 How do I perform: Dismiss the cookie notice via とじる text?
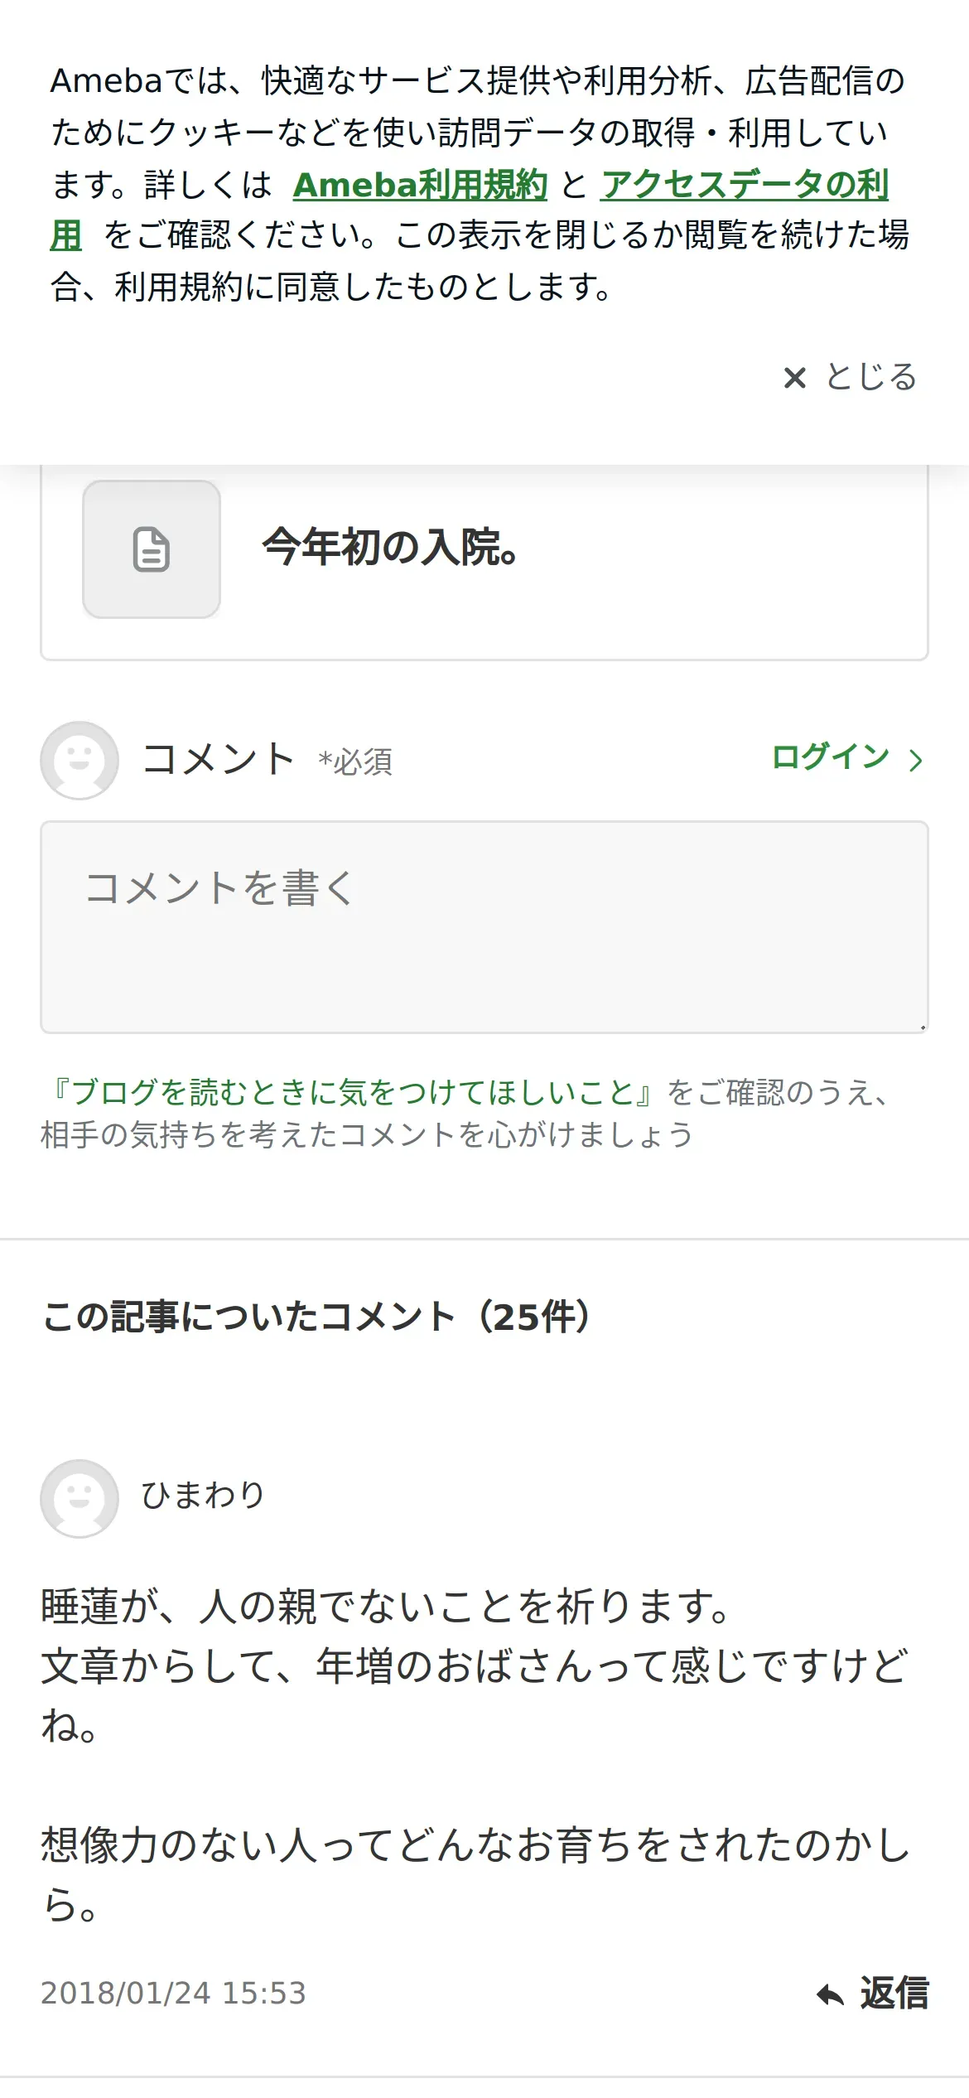870,377
